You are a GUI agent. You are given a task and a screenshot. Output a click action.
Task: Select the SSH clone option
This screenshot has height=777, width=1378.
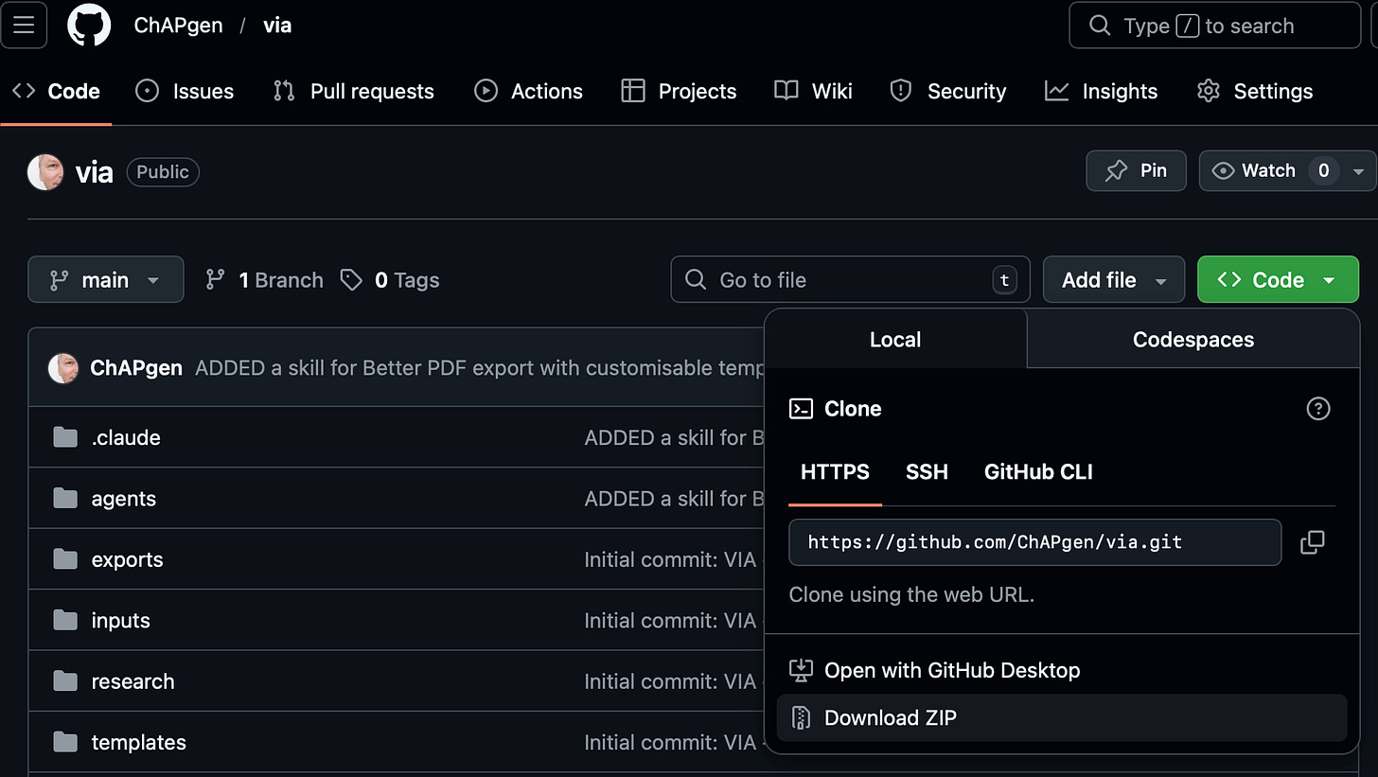coord(927,471)
